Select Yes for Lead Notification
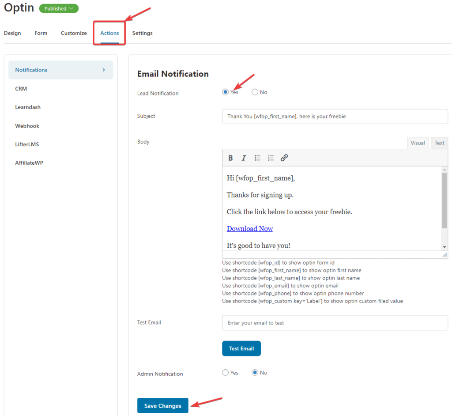The image size is (452, 416). 226,92
